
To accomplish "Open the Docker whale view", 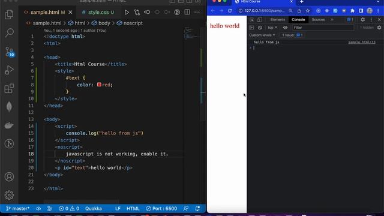I will (9, 125).
